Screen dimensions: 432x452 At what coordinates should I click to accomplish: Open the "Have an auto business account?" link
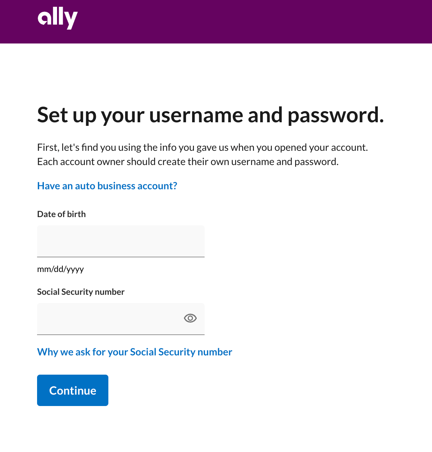(x=107, y=186)
